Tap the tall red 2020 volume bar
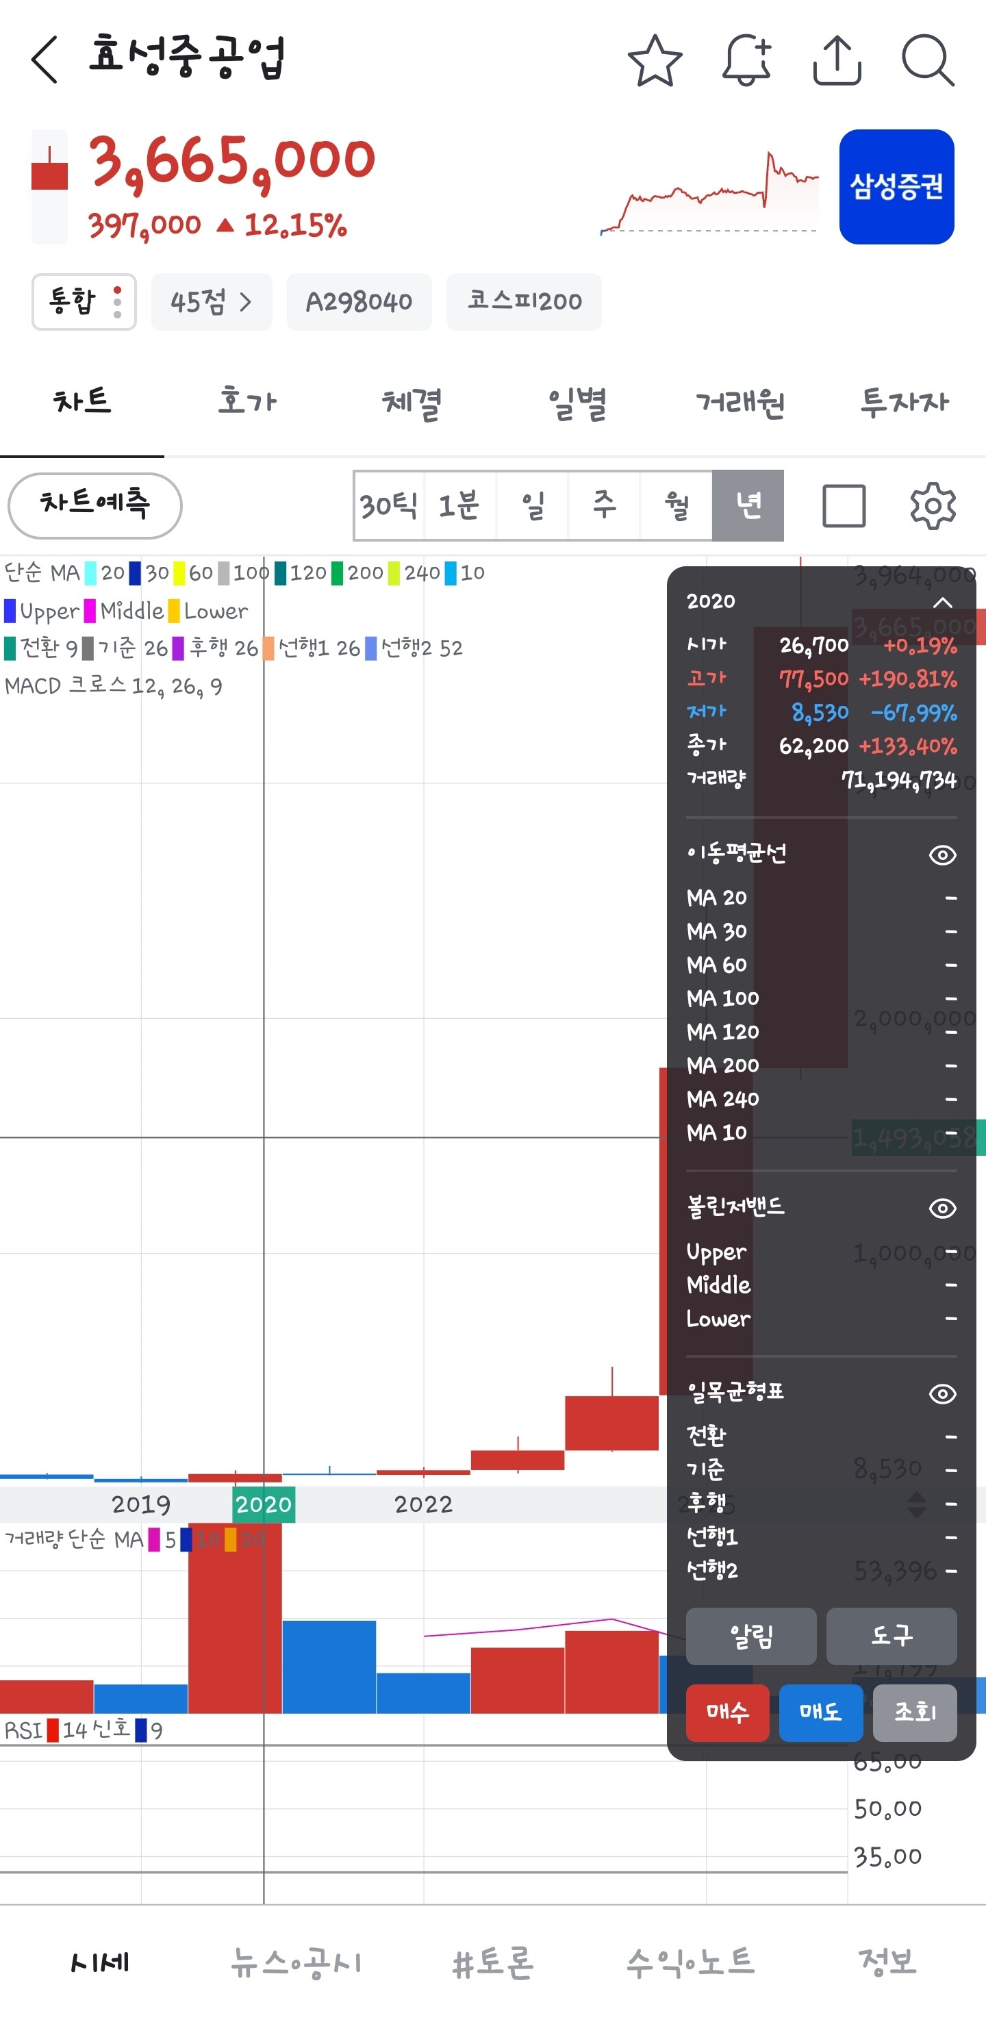 235,1617
